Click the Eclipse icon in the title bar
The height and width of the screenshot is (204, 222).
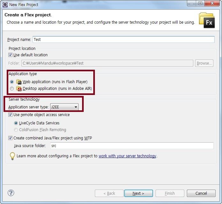tap(5, 4)
